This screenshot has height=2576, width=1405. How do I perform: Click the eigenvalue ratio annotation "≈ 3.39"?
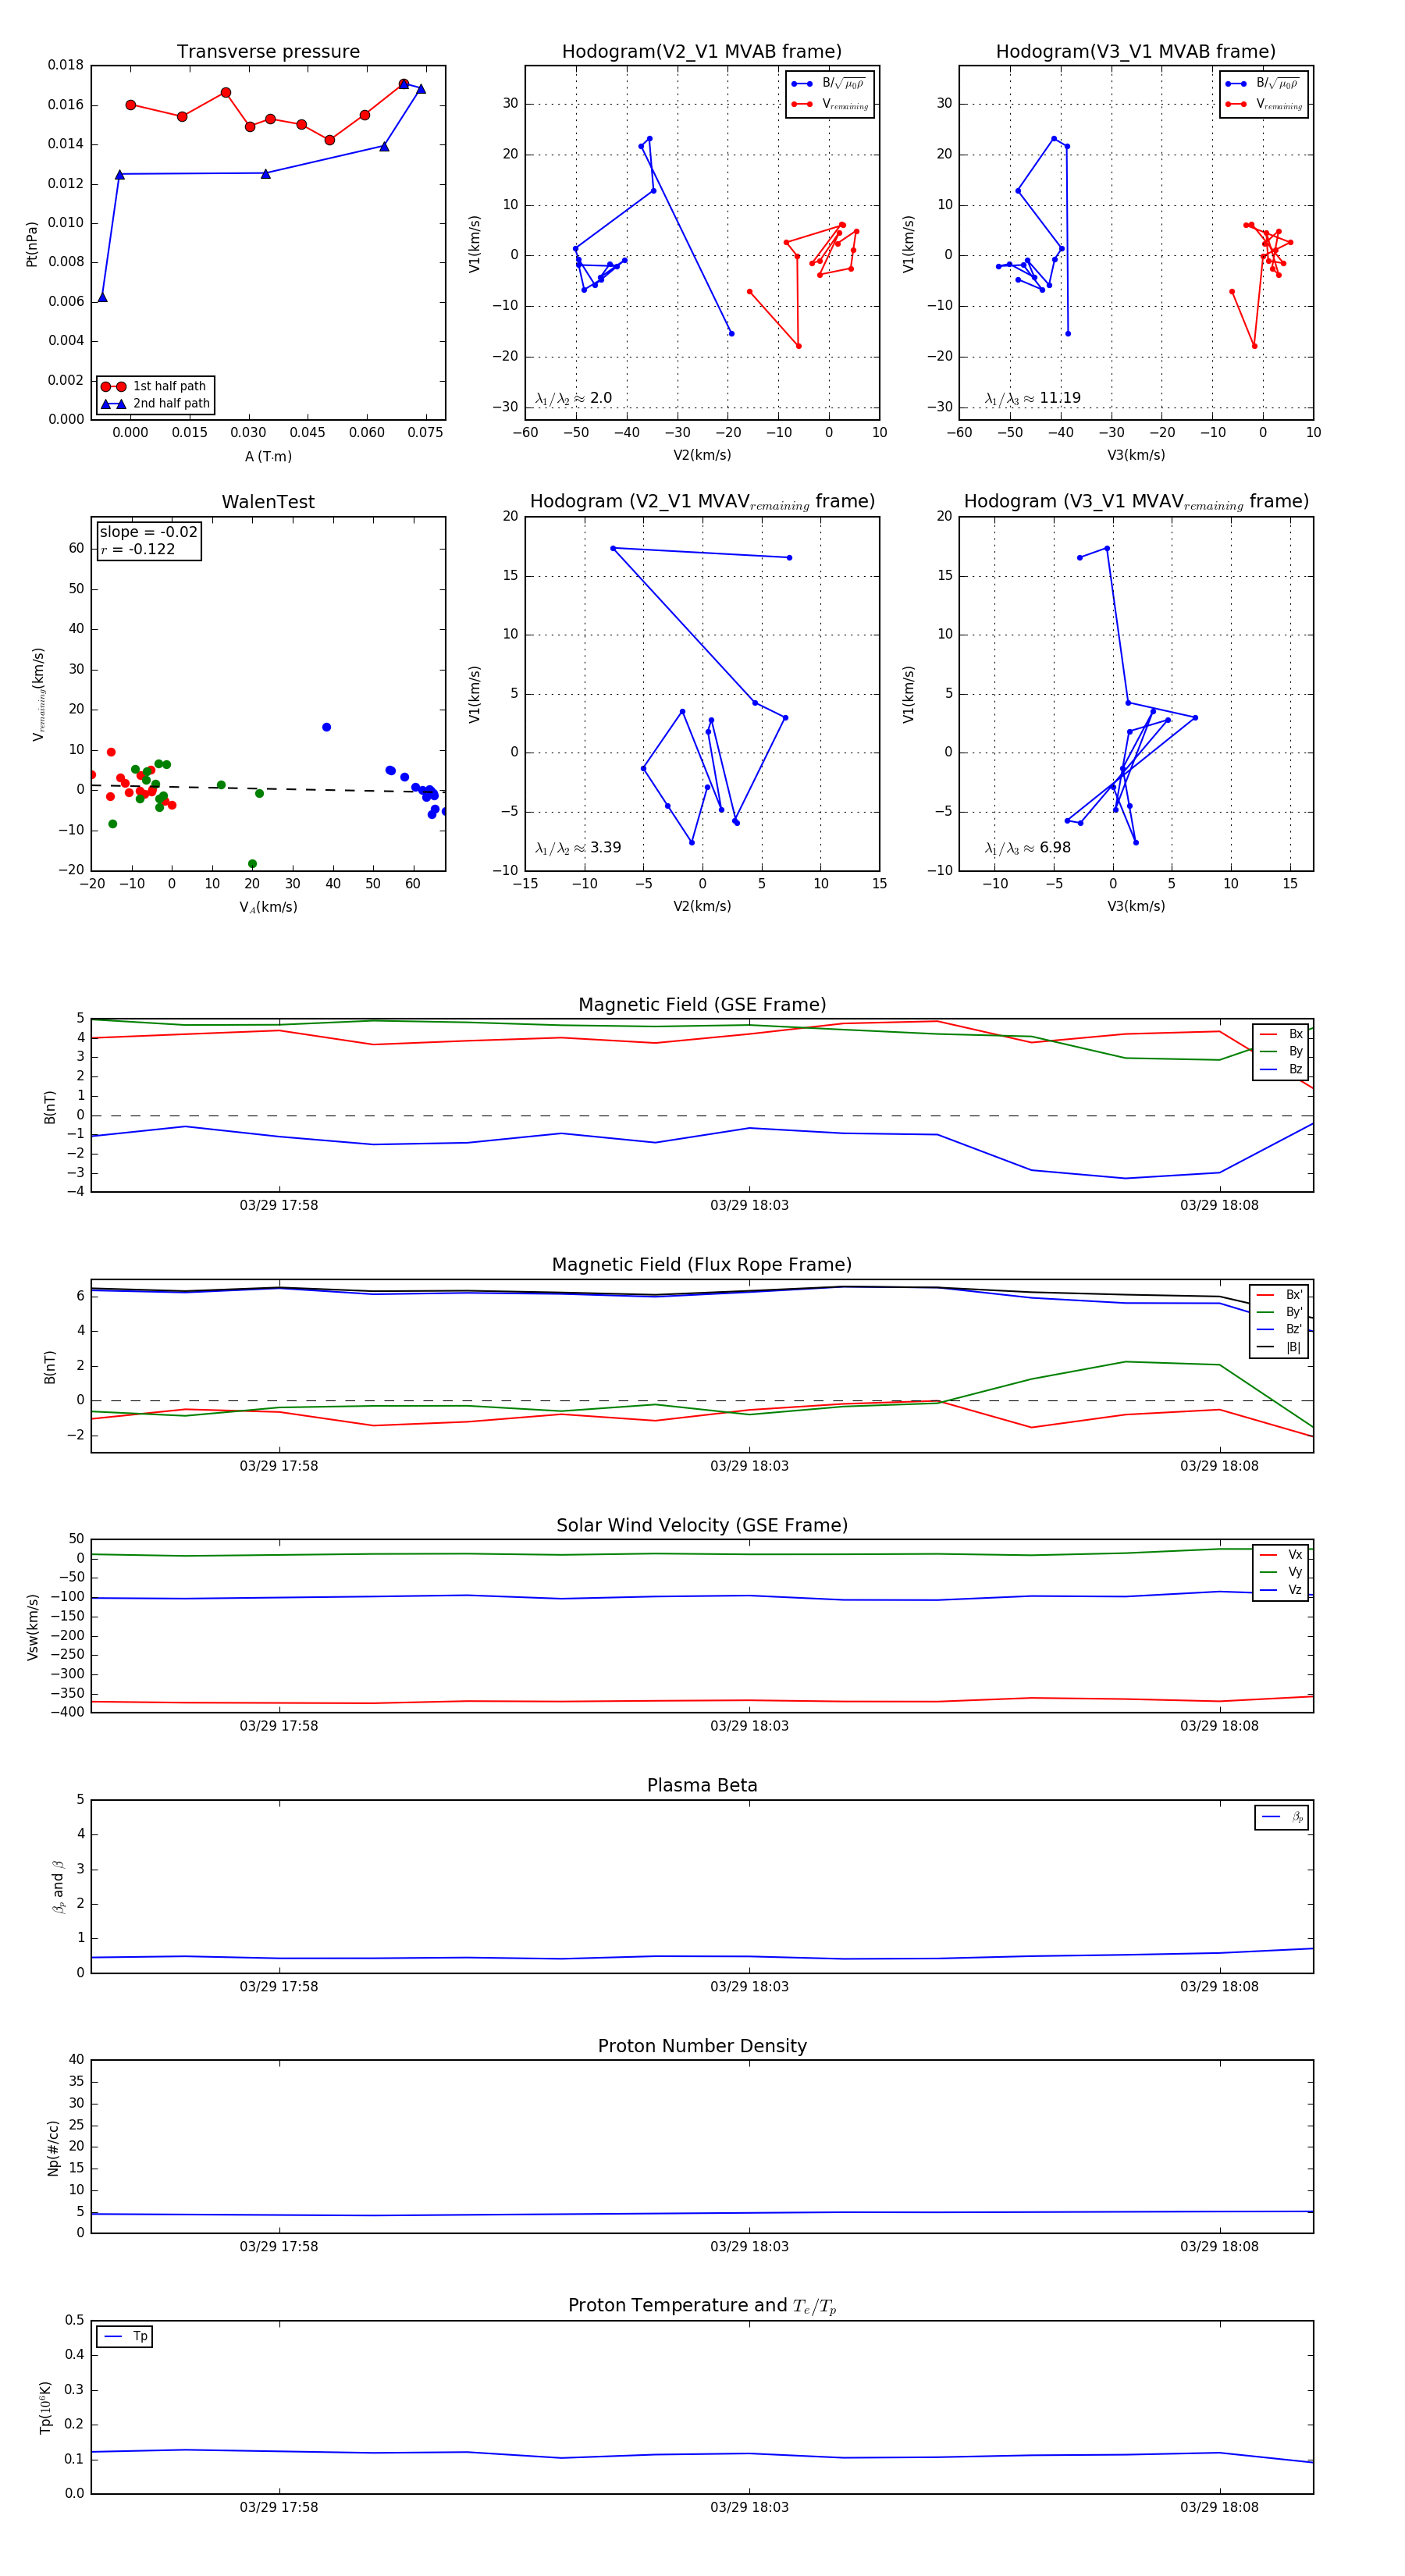point(578,848)
